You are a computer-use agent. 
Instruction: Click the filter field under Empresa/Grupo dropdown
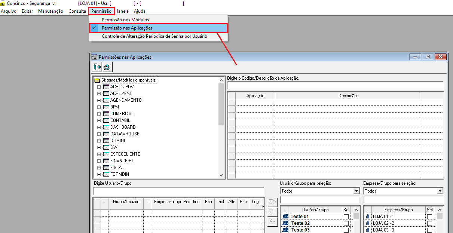(403, 200)
